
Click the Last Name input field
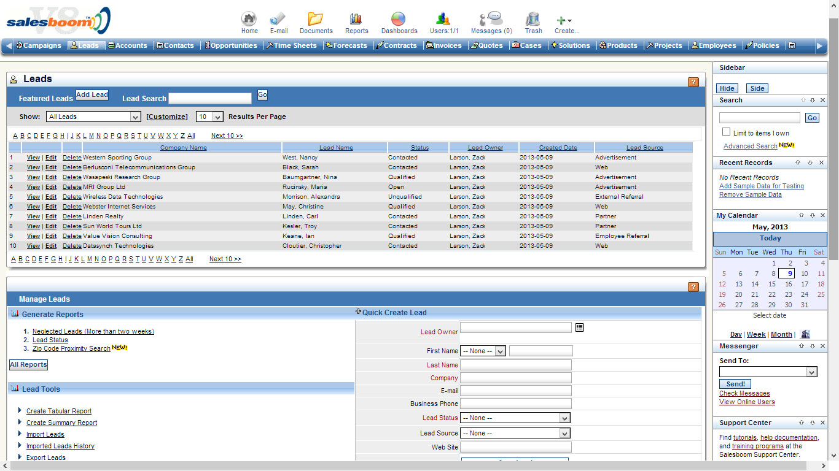pyautogui.click(x=516, y=365)
